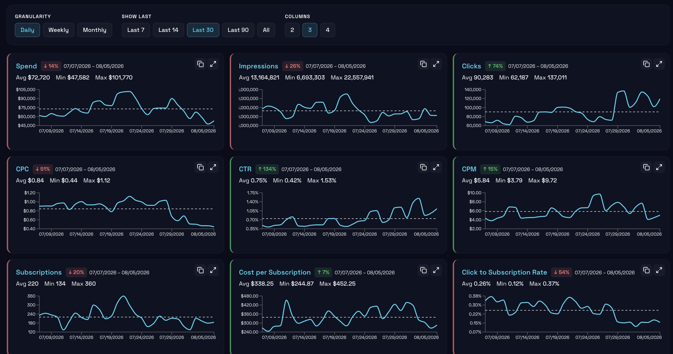Click the CPC 51% decrease badge

click(x=43, y=169)
